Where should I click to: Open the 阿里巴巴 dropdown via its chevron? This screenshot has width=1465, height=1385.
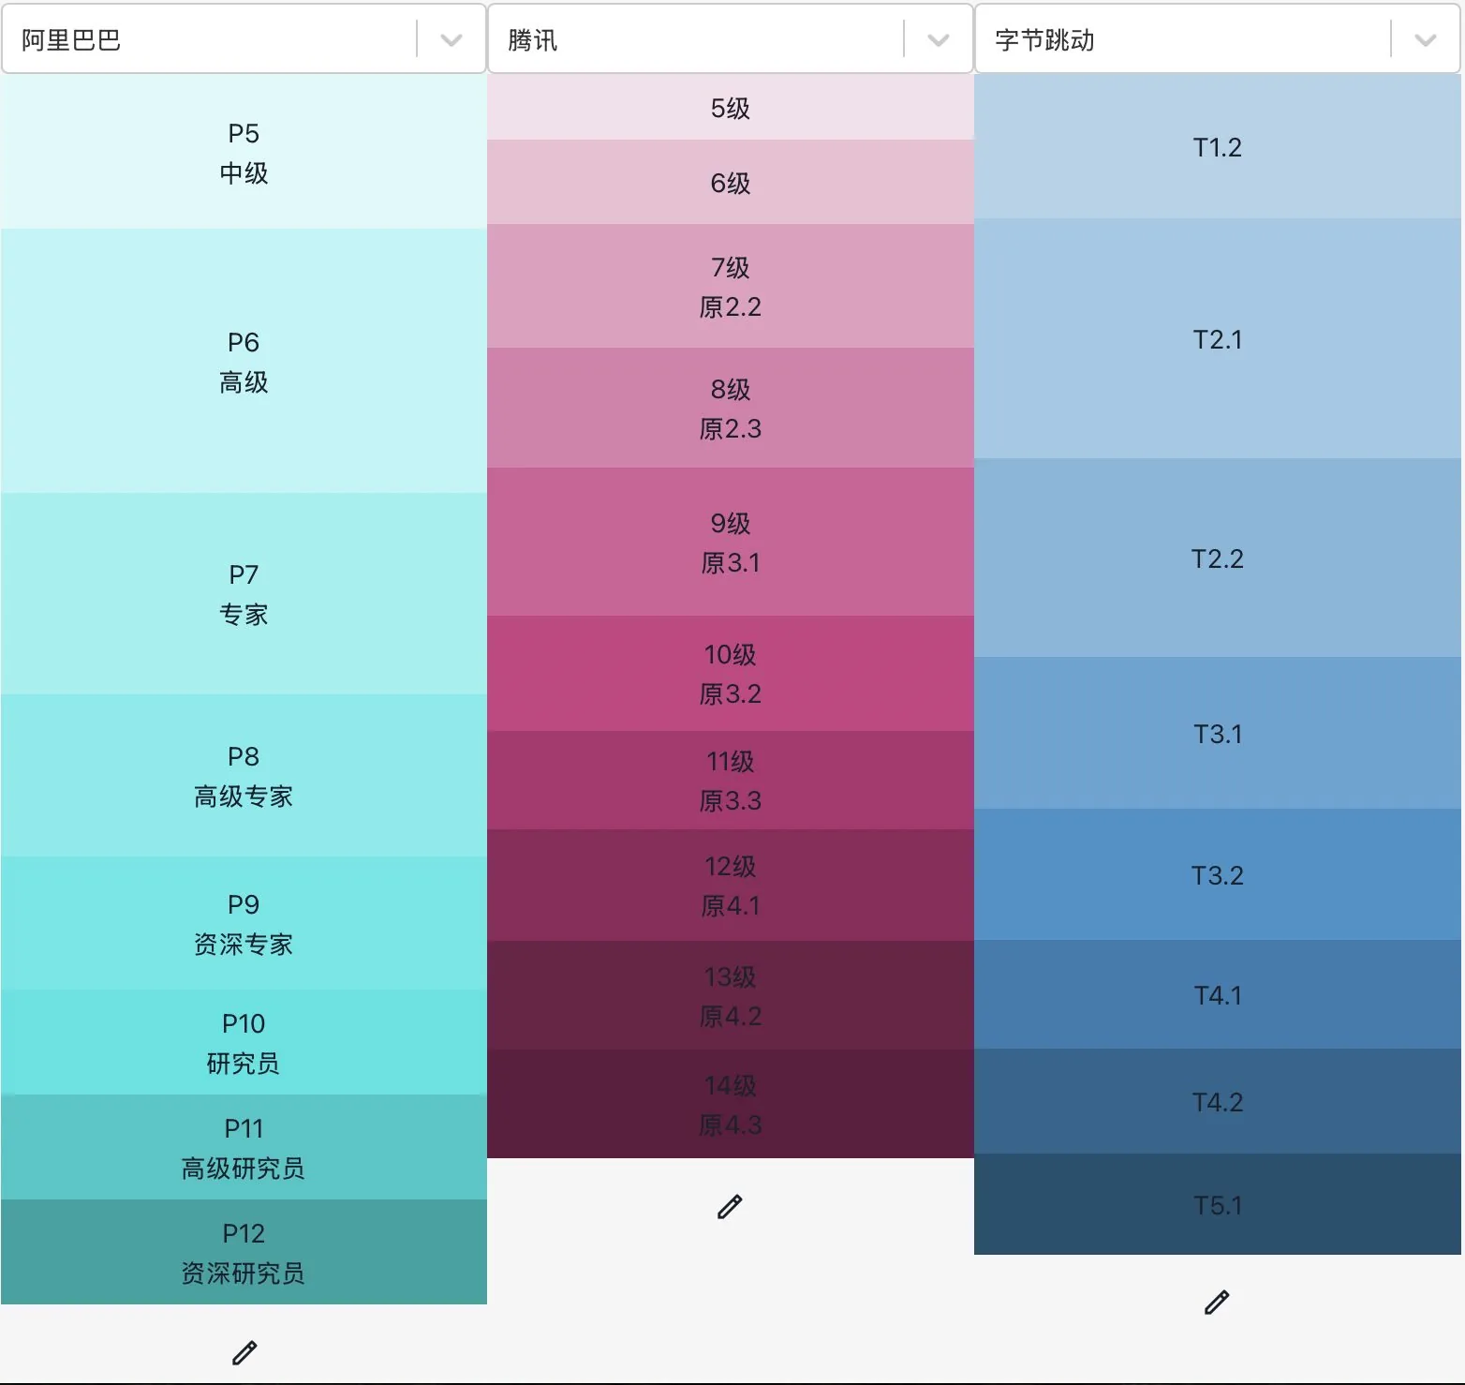click(451, 39)
